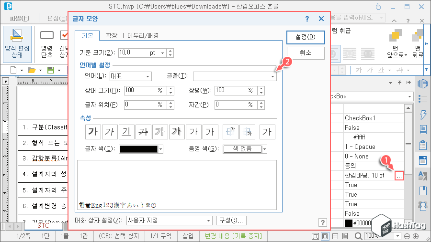The image size is (431, 242).
Task: Click person icon in right sidebar
Action: (x=423, y=206)
